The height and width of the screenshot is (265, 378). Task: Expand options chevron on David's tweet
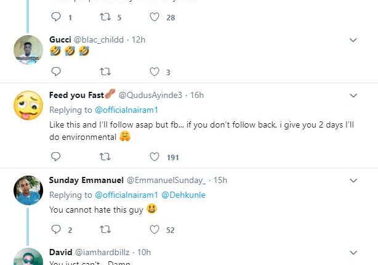353,253
